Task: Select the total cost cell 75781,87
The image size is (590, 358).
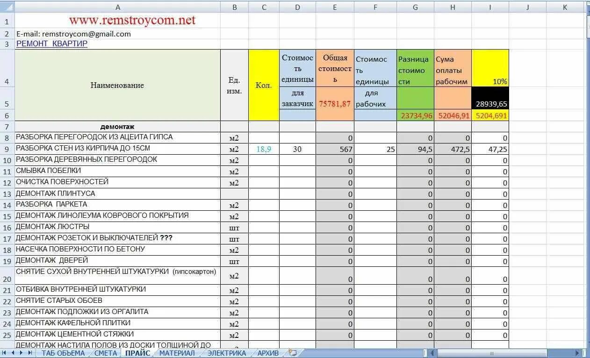Action: [x=335, y=104]
